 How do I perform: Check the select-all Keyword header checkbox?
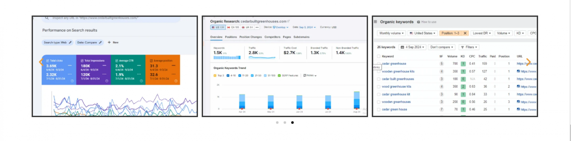point(378,56)
